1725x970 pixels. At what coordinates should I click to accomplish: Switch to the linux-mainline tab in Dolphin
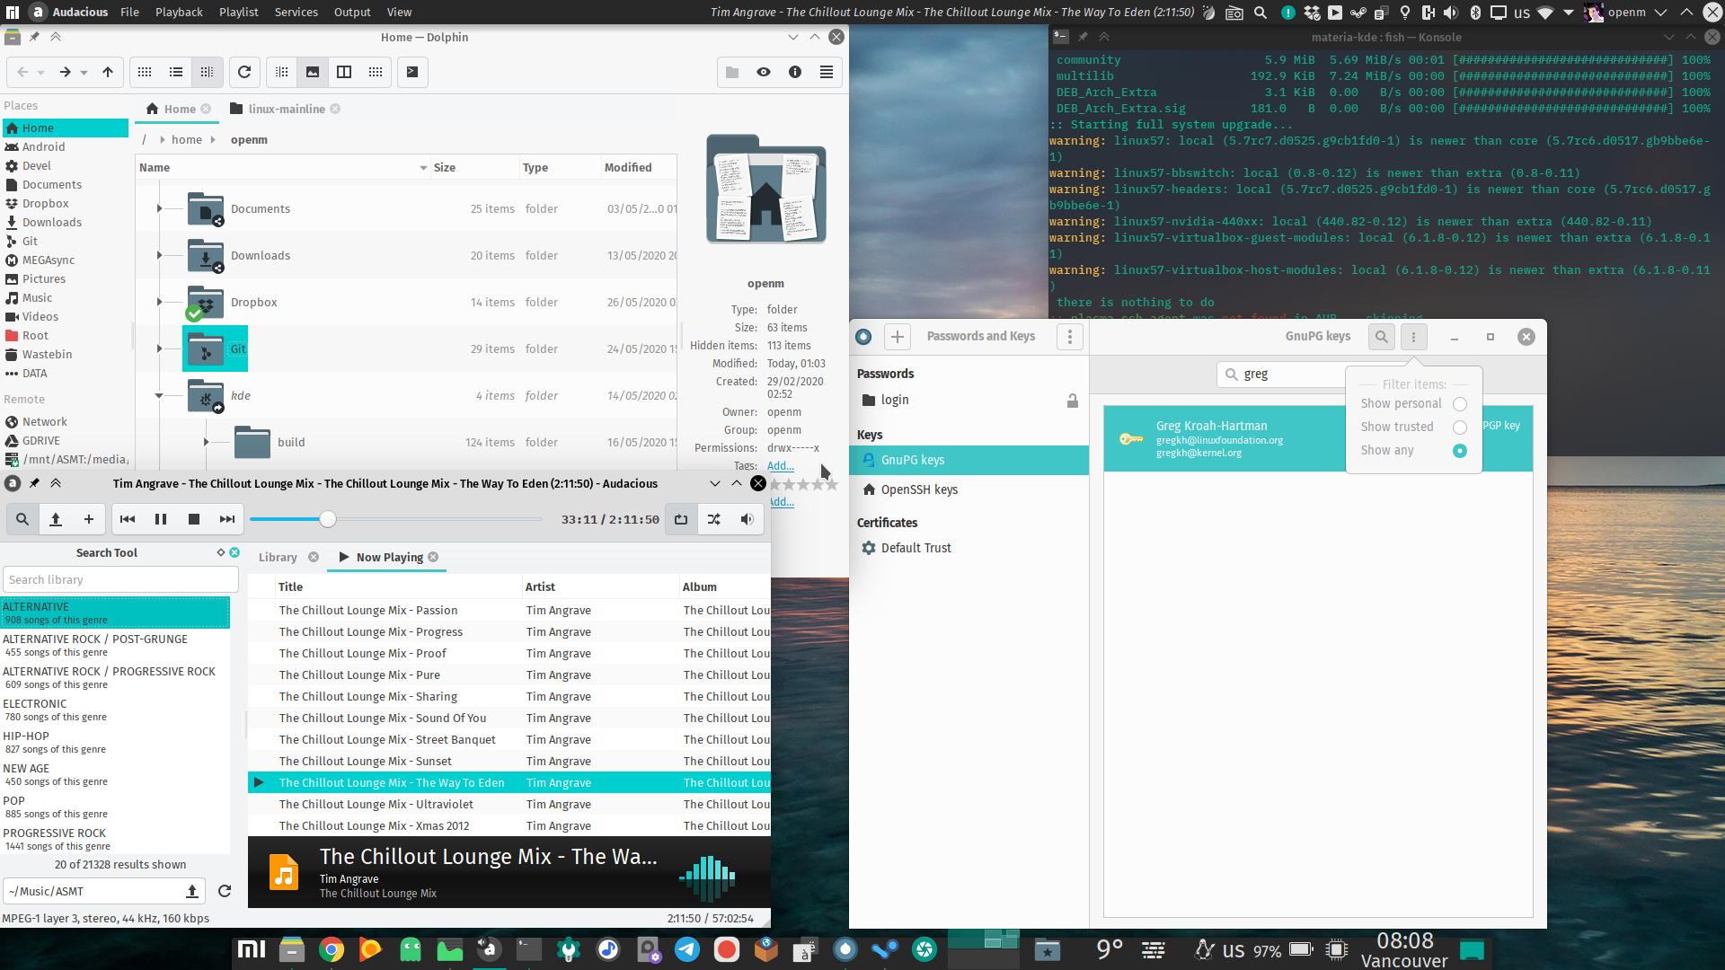pos(286,109)
